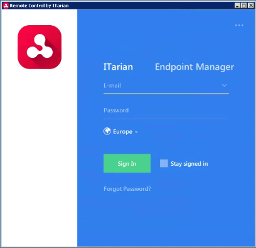Click the globe icon next to Europe
Image resolution: width=256 pixels, height=248 pixels.
[x=107, y=131]
